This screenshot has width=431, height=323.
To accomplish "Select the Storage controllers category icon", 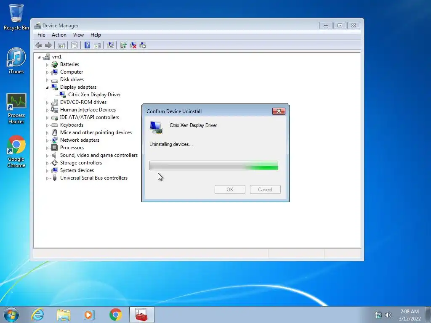I will 55,163.
